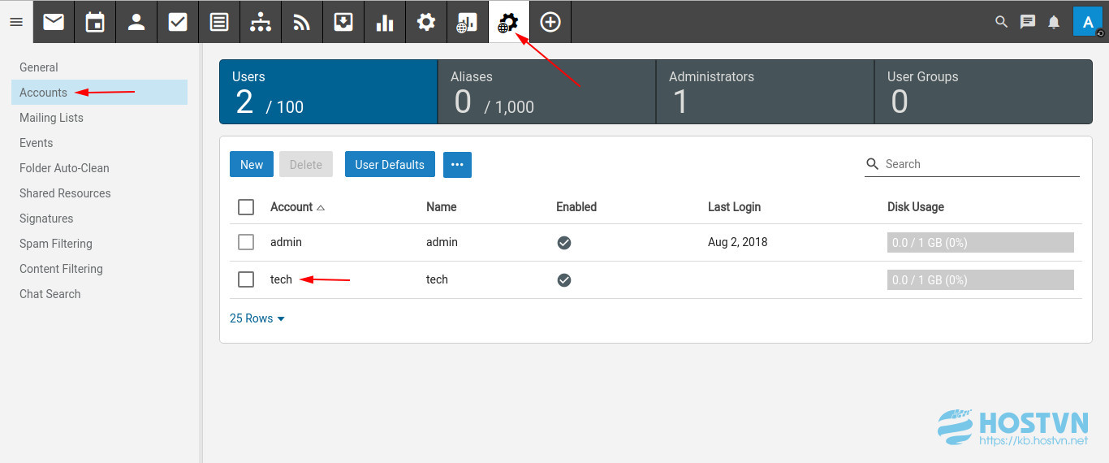Open the Email envelope icon
Screen dimensions: 1109x463
coord(54,22)
